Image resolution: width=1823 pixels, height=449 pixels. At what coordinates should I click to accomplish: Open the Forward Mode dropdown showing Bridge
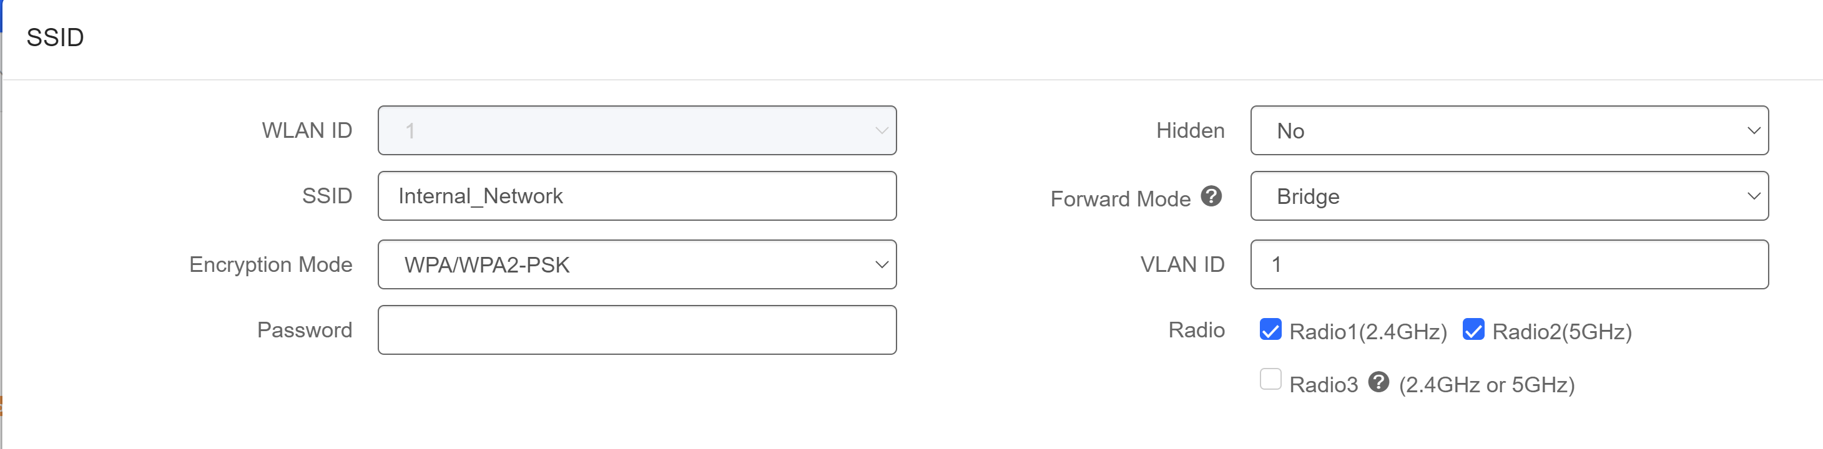coord(1509,196)
